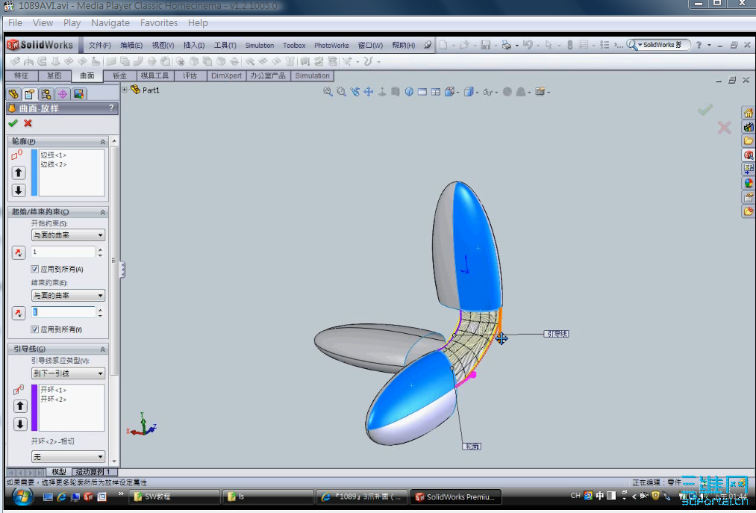Click the Print icon in SolidWorks toolbar

tap(506, 45)
